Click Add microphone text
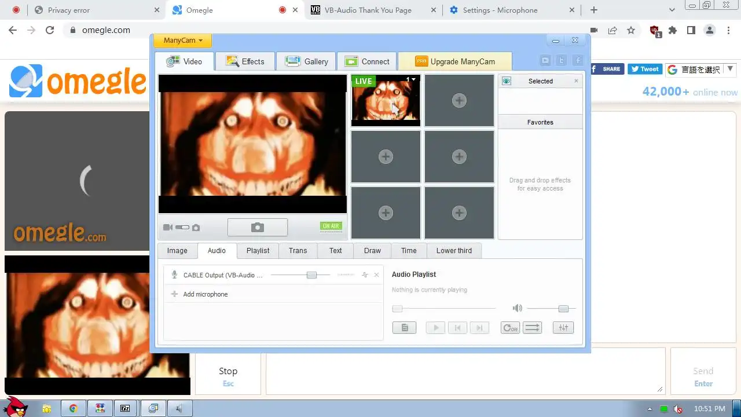This screenshot has width=741, height=417. point(206,294)
